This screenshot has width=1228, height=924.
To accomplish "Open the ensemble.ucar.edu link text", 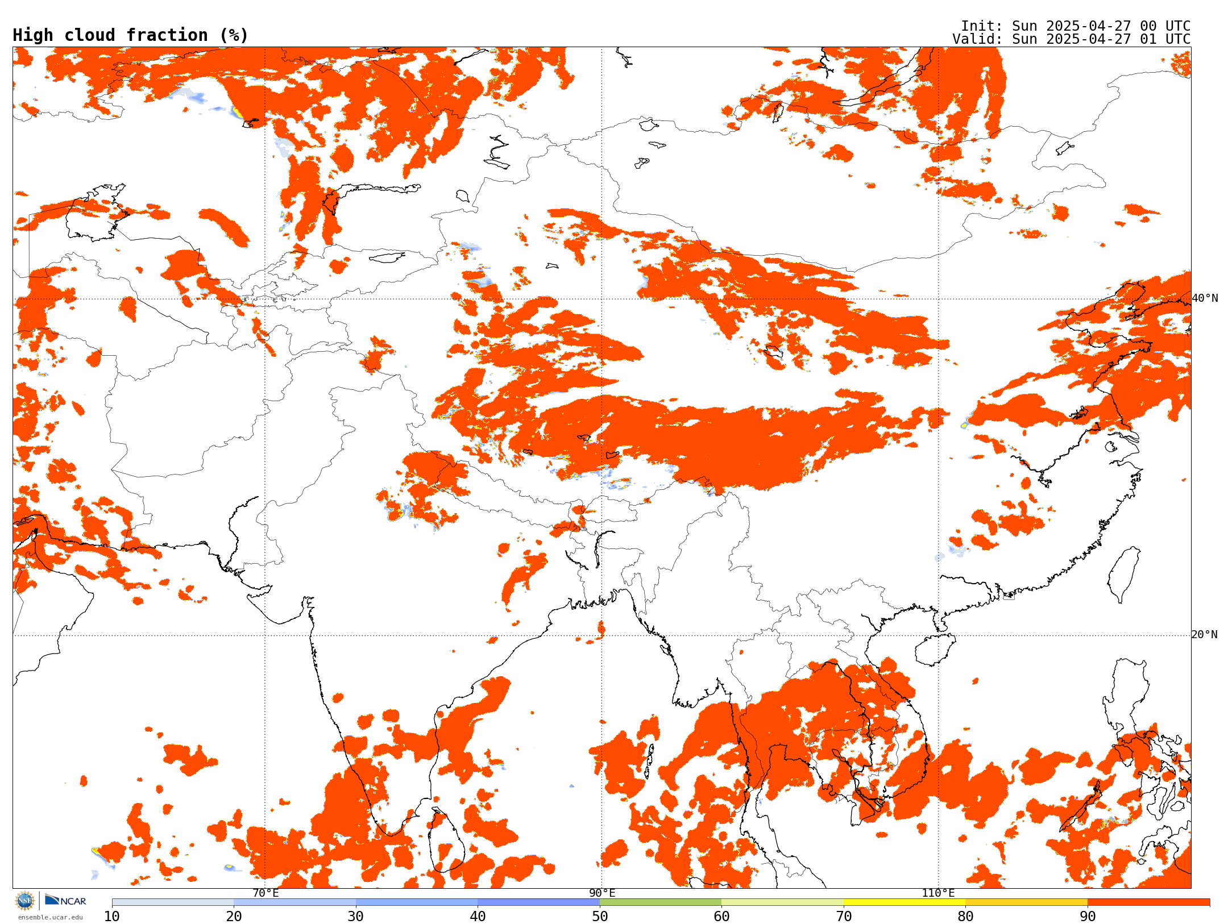I will 51,917.
